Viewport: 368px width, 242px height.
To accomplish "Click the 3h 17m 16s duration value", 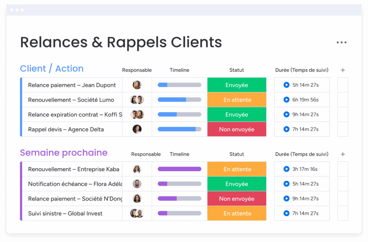I will [x=305, y=169].
